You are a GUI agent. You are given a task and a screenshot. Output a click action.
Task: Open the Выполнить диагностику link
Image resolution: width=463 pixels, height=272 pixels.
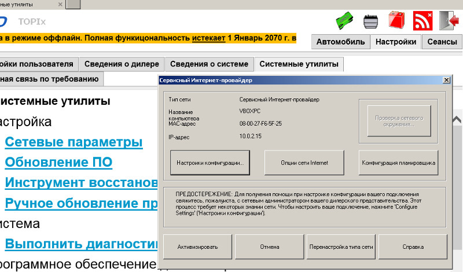82,244
